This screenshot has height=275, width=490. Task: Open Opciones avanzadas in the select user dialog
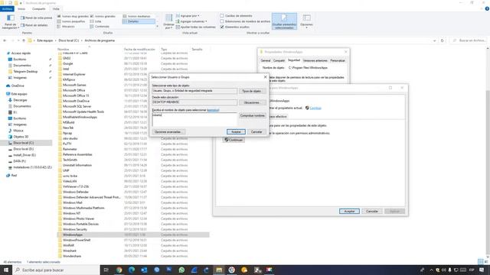pos(168,132)
